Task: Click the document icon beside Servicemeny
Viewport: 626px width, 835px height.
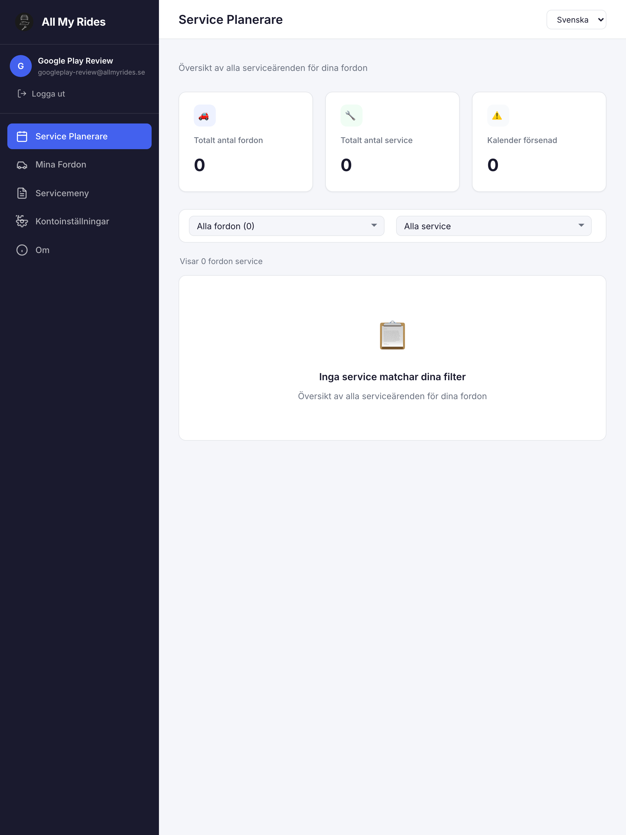Action: click(x=22, y=193)
